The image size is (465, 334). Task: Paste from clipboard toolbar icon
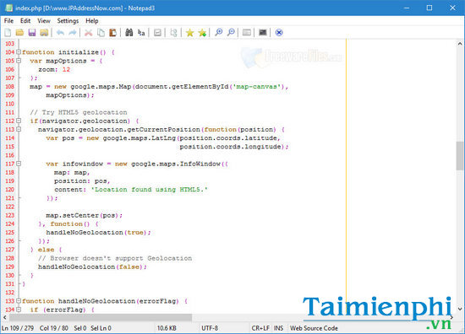(x=112, y=33)
